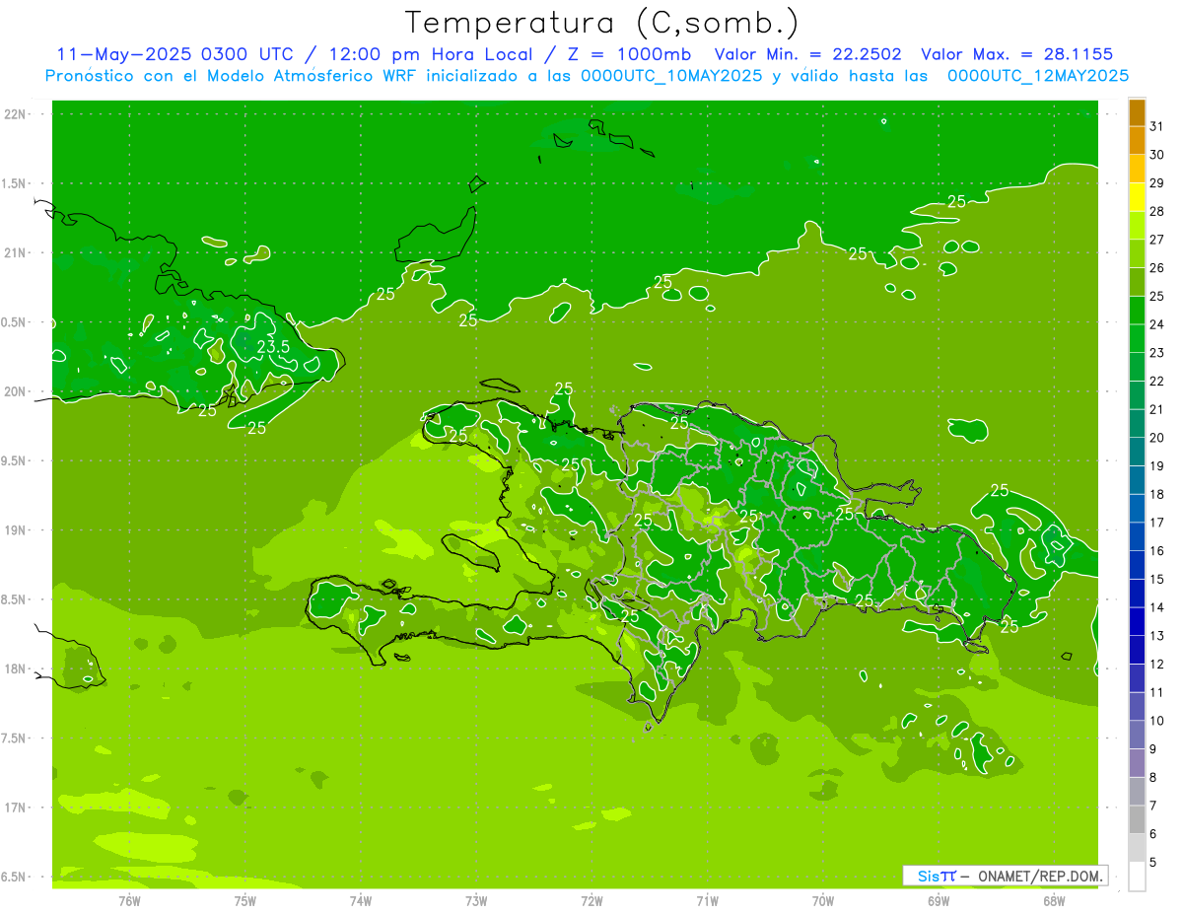Click the purple color bar segment between 9 and 10

click(x=1137, y=735)
